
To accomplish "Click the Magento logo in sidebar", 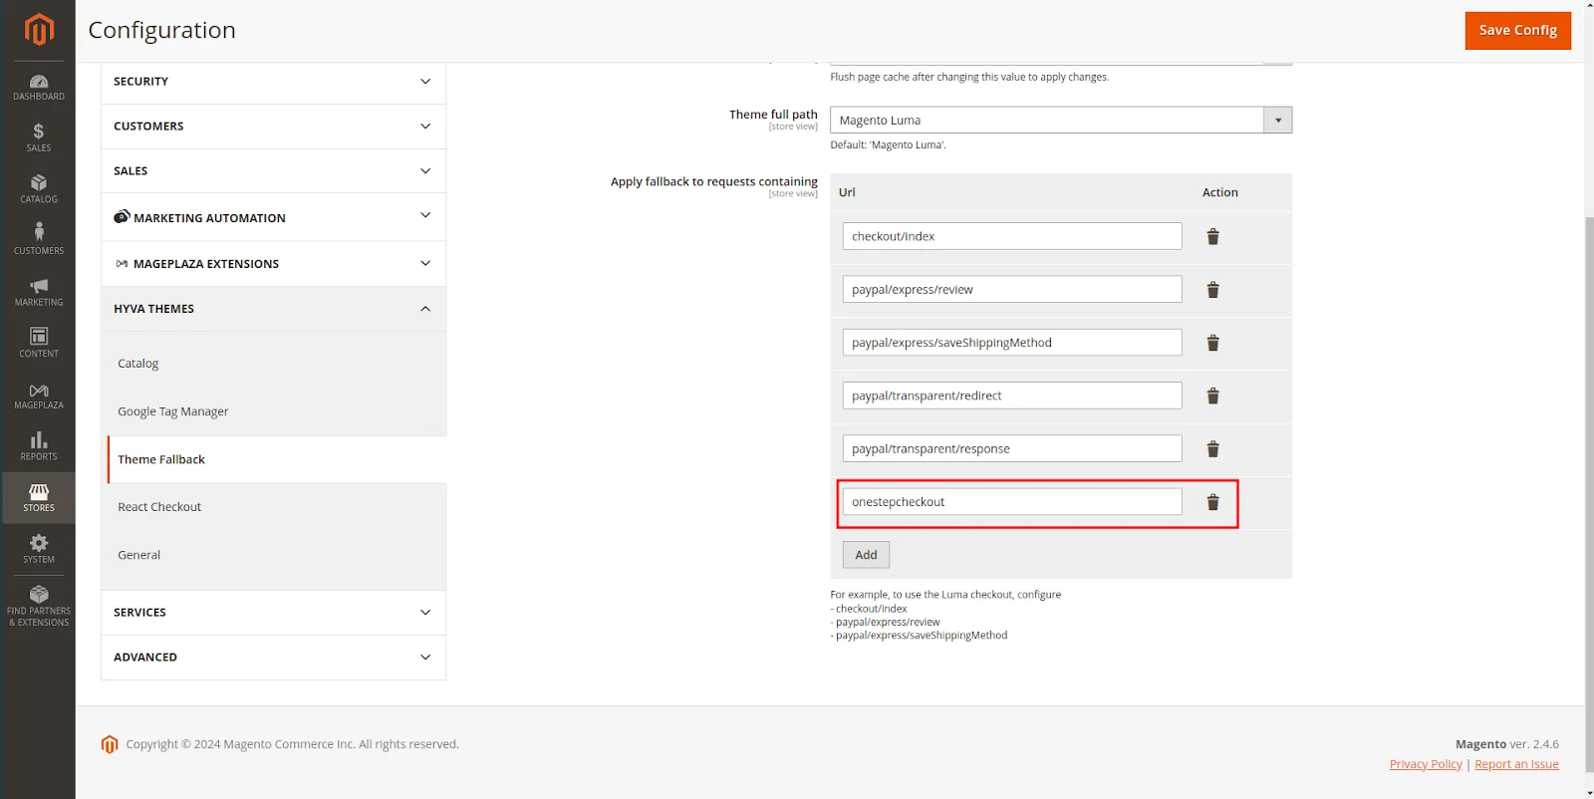I will coord(38,30).
